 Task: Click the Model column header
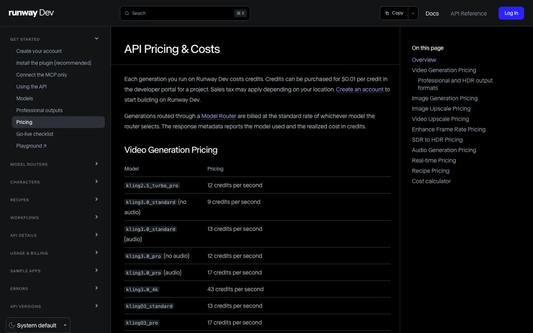coord(131,169)
